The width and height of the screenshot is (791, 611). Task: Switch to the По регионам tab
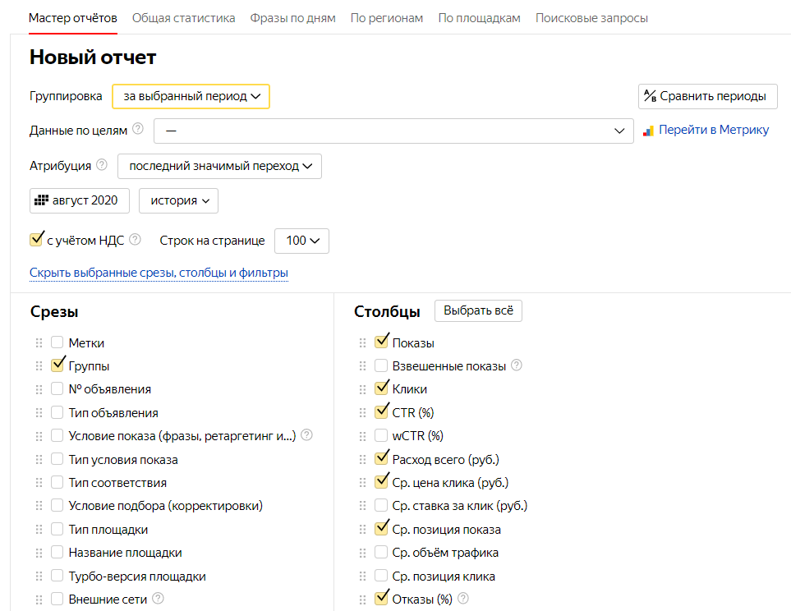(x=387, y=18)
